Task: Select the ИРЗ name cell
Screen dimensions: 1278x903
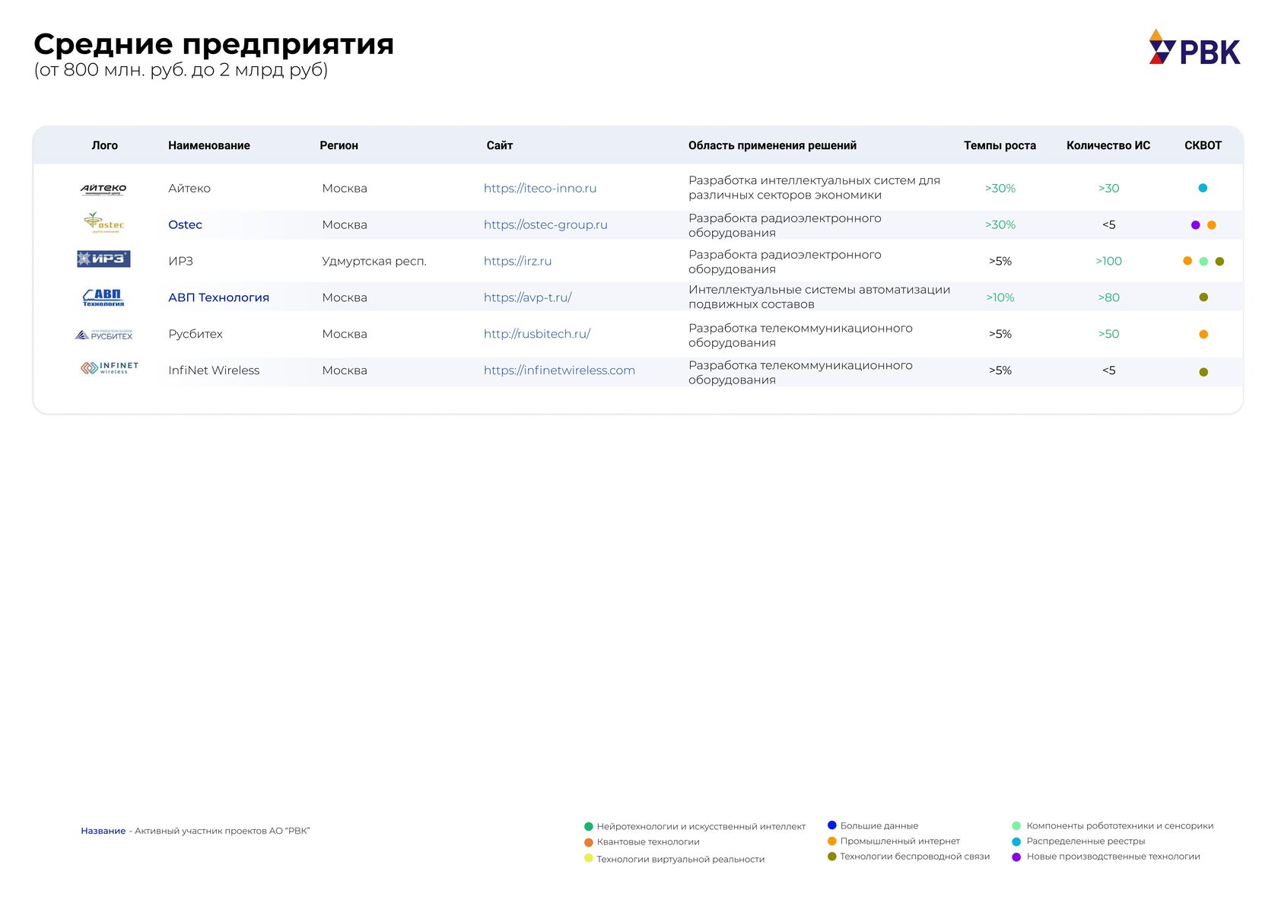Action: (x=181, y=261)
